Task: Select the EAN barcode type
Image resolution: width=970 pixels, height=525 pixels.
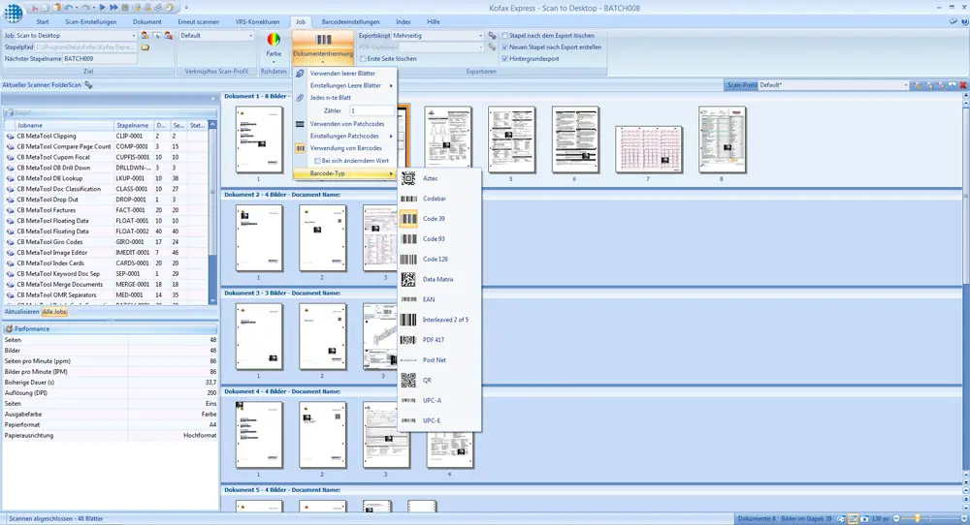Action: pyautogui.click(x=439, y=299)
